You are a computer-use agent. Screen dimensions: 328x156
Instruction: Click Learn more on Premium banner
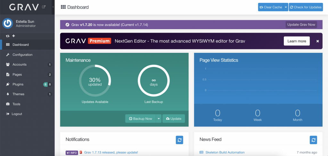point(297,41)
